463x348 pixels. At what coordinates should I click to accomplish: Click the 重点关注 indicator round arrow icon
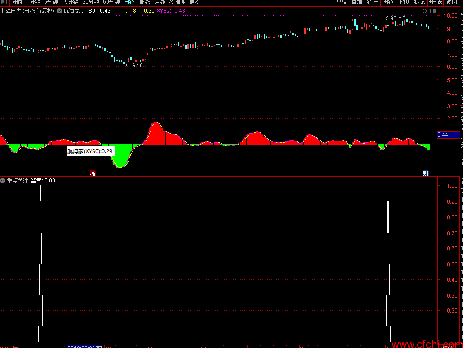pyautogui.click(x=3, y=180)
